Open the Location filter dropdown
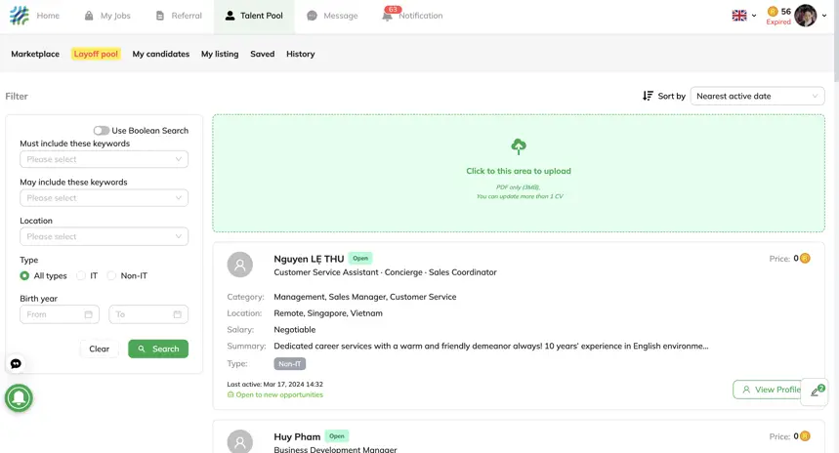This screenshot has height=453, width=839. coord(104,236)
